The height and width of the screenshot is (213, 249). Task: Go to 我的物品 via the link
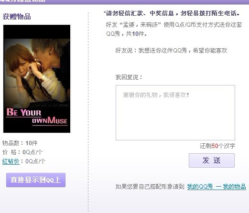click(x=234, y=186)
